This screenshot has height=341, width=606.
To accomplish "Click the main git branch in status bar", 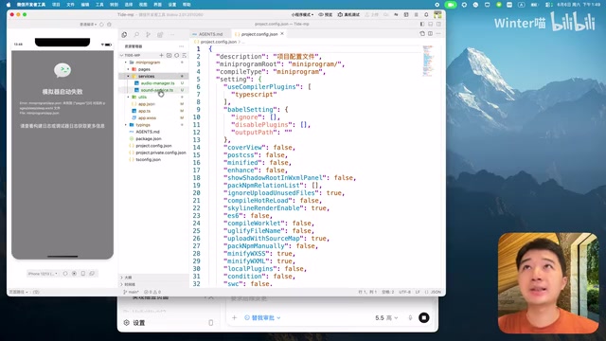I will pos(131,292).
